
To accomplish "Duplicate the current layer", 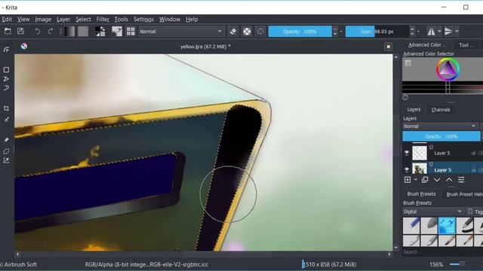I will (425, 180).
